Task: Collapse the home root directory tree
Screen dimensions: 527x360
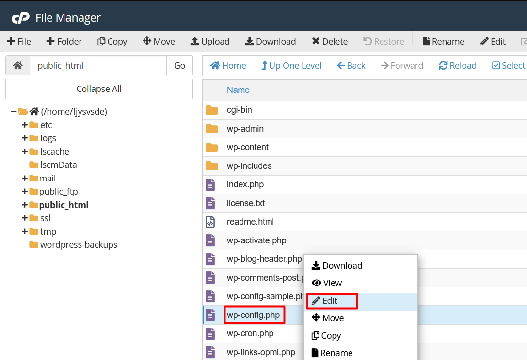Action: [14, 112]
